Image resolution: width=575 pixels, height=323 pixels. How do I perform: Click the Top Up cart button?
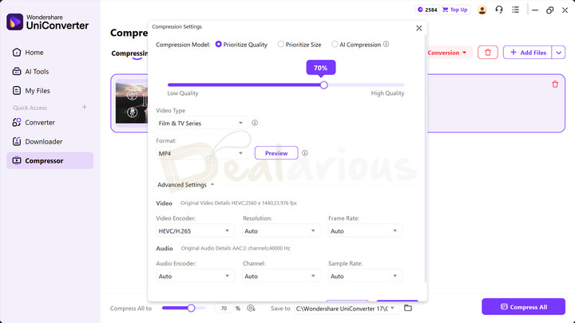454,10
